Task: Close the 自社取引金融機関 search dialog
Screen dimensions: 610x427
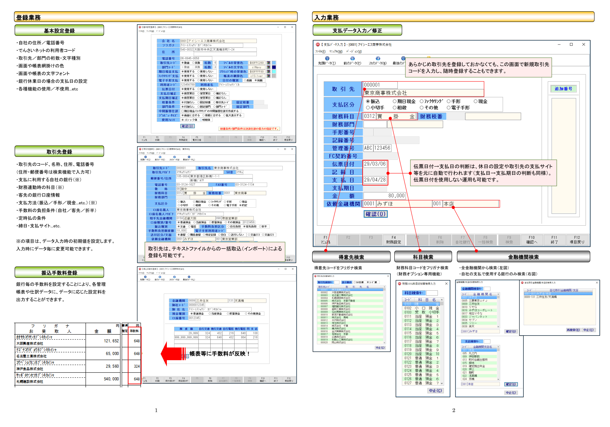Action: pyautogui.click(x=597, y=283)
